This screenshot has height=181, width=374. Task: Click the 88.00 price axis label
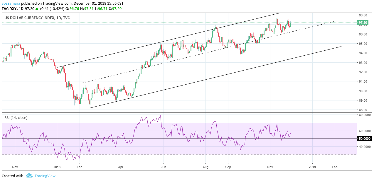click(x=363, y=110)
